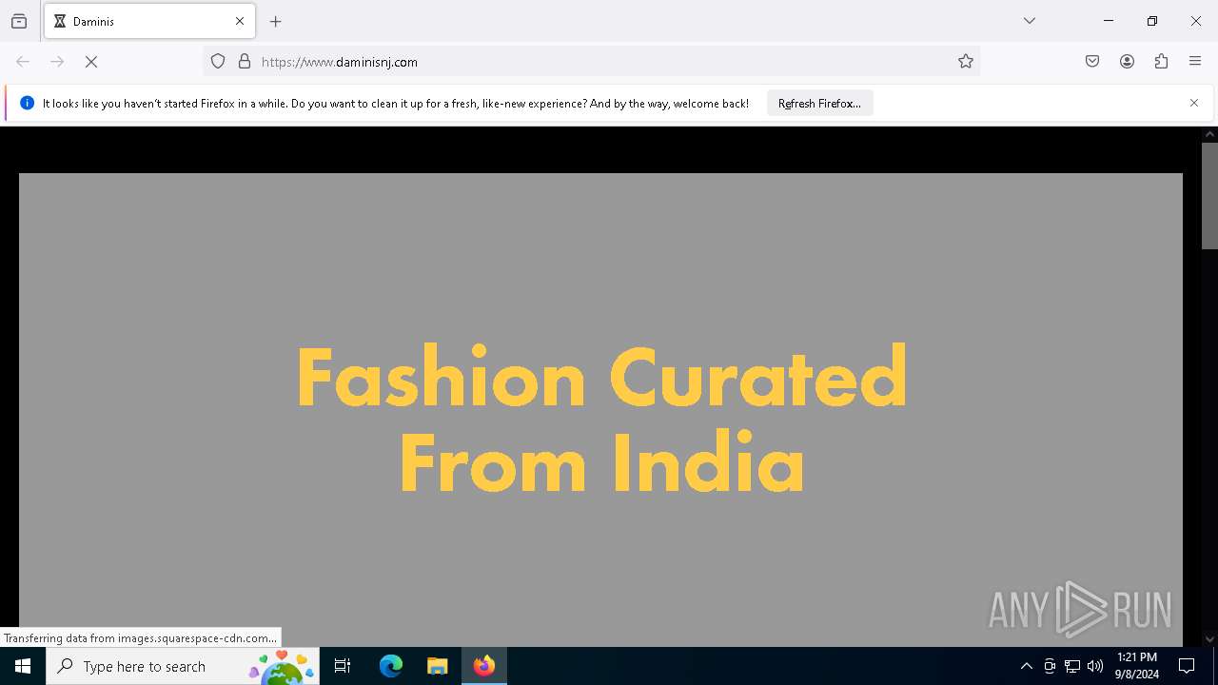Click taskbar search box
The width and height of the screenshot is (1218, 685).
tap(183, 666)
